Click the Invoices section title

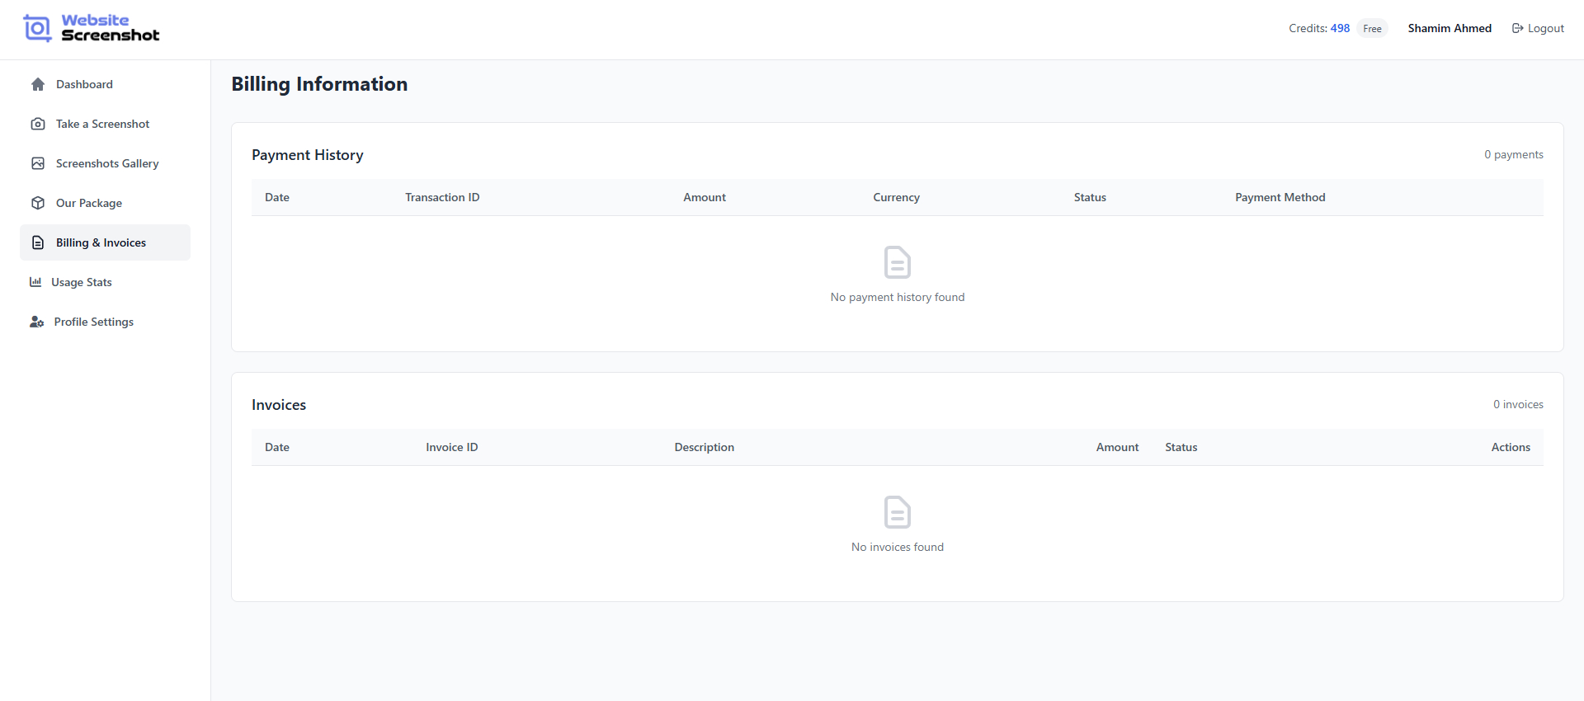pos(279,405)
